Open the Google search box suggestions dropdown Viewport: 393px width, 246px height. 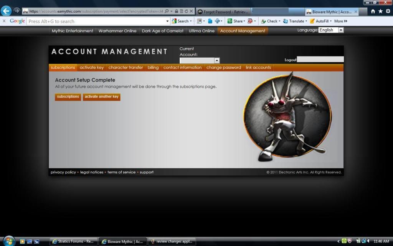click(x=167, y=22)
